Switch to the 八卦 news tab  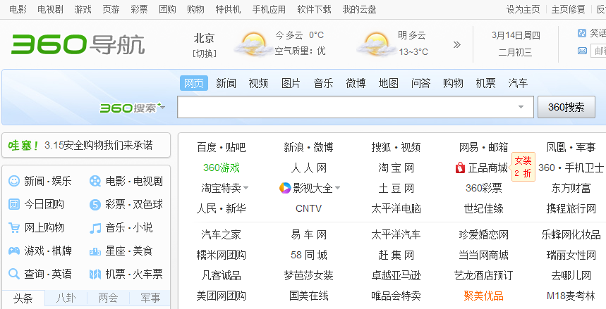click(x=66, y=298)
